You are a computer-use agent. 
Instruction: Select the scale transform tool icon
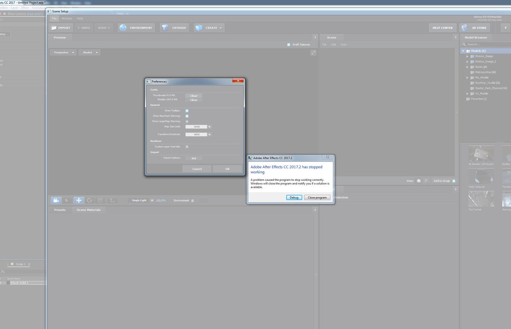(x=100, y=200)
